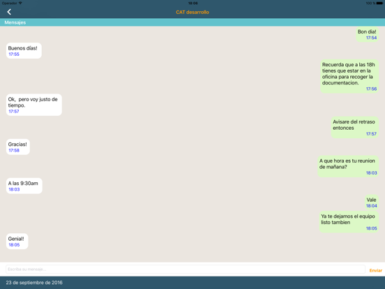
Task: Tap the 18:06 clock in status bar
Action: (192, 3)
